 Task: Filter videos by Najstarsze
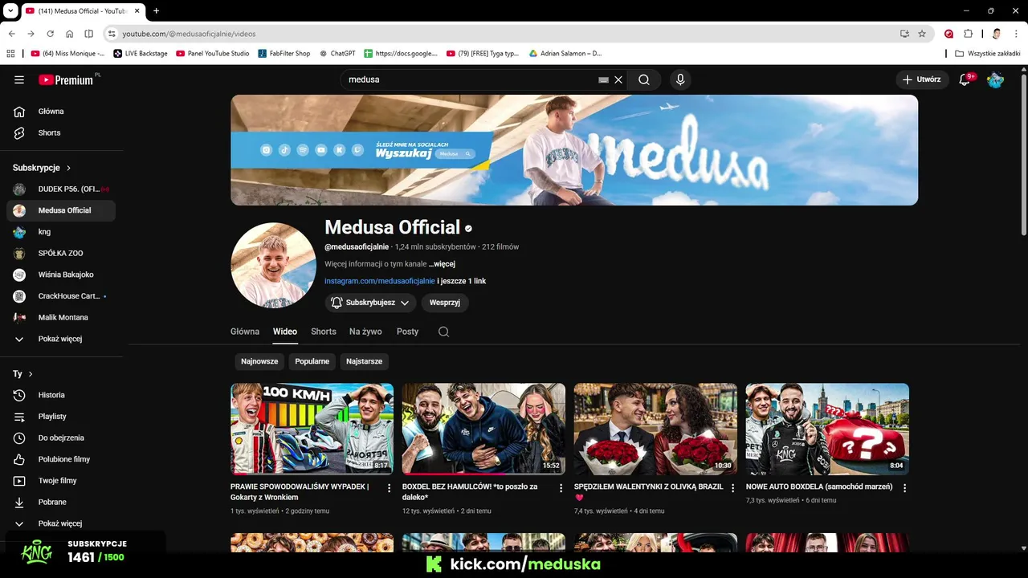tap(364, 361)
